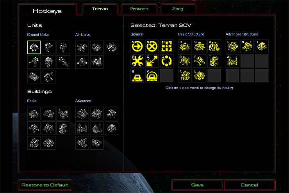289x193 pixels.
Task: Select the Battlecruiser air unit
Action: pos(97,62)
